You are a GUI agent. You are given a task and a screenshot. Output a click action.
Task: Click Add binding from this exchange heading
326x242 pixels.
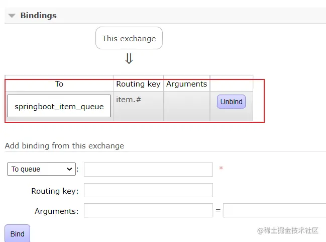click(64, 146)
